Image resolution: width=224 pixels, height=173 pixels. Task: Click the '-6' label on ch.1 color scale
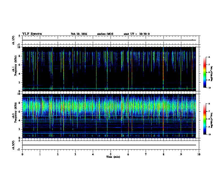(x=209, y=57)
